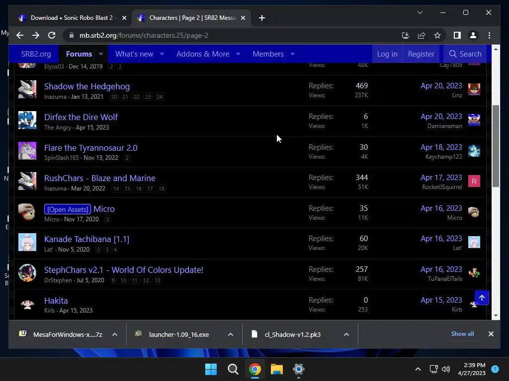Screen dimensions: 509x381
Task: Click the address bar URL
Action: (x=144, y=35)
